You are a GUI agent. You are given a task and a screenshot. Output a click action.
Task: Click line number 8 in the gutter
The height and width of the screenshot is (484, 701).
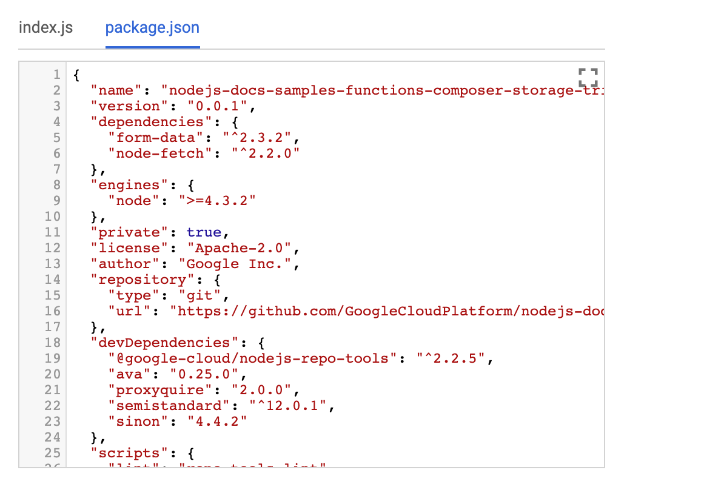(x=56, y=185)
